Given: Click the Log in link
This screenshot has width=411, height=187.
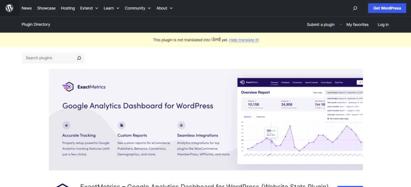Looking at the screenshot, I should 383,24.
